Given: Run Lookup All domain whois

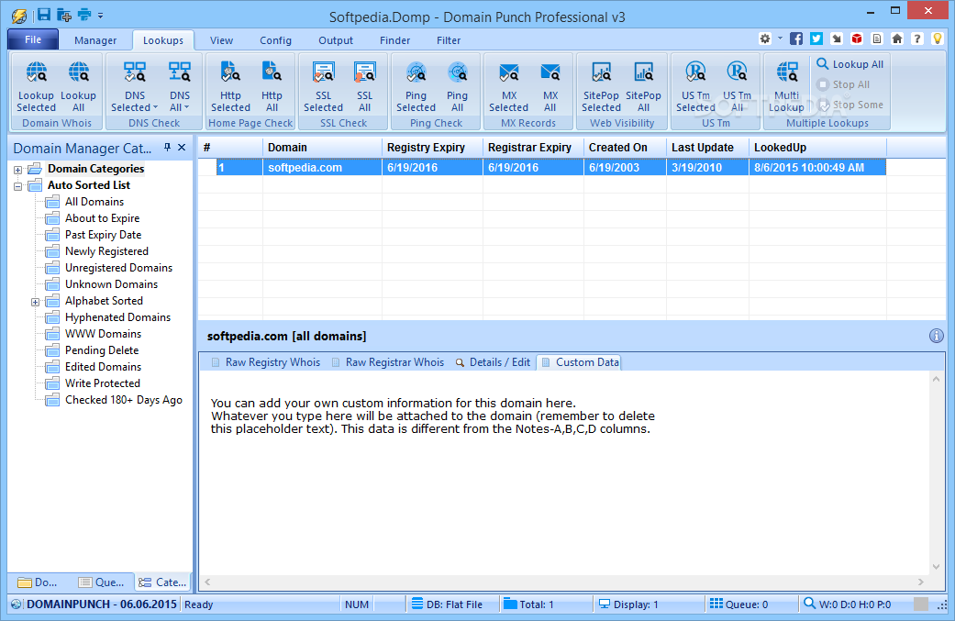Looking at the screenshot, I should coord(79,87).
